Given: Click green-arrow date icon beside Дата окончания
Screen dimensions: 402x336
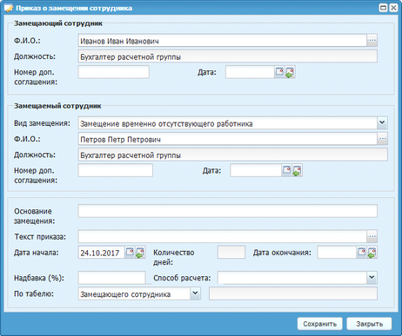Looking at the screenshot, I should [x=372, y=253].
